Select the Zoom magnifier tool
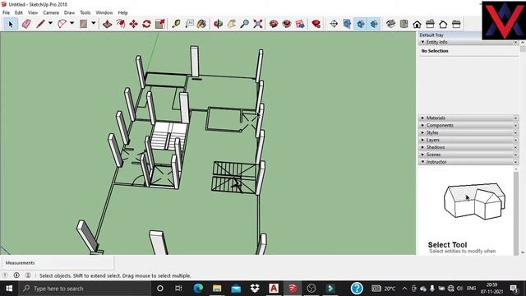This screenshot has width=526, height=296. point(245,24)
